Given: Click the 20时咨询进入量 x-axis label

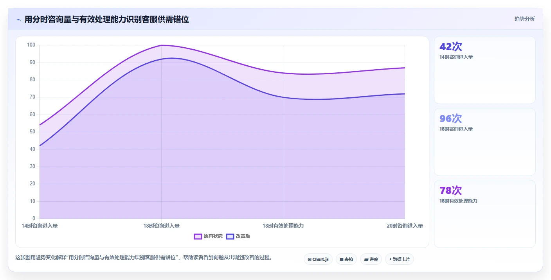Looking at the screenshot, I should coord(405,226).
